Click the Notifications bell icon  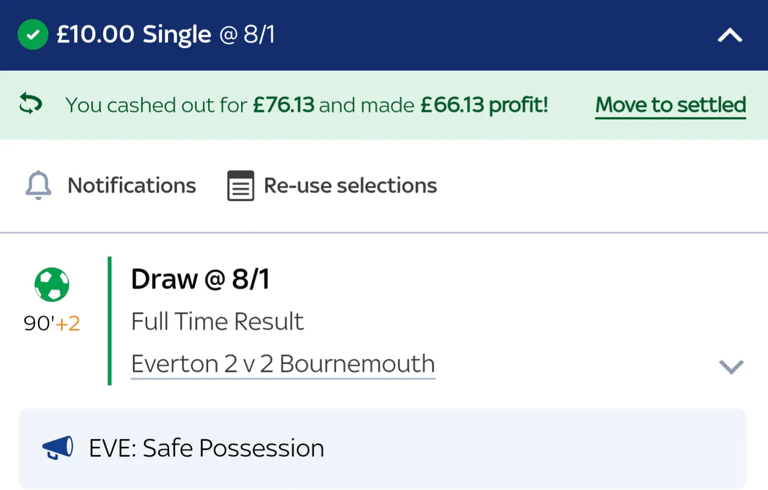pyautogui.click(x=38, y=185)
